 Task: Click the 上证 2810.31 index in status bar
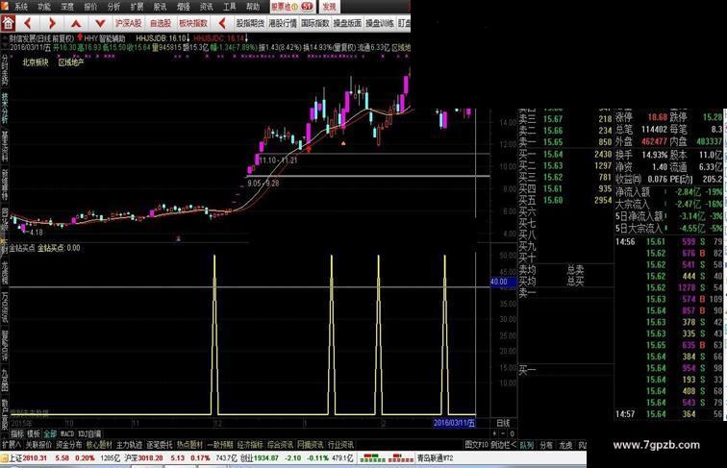tap(28, 457)
